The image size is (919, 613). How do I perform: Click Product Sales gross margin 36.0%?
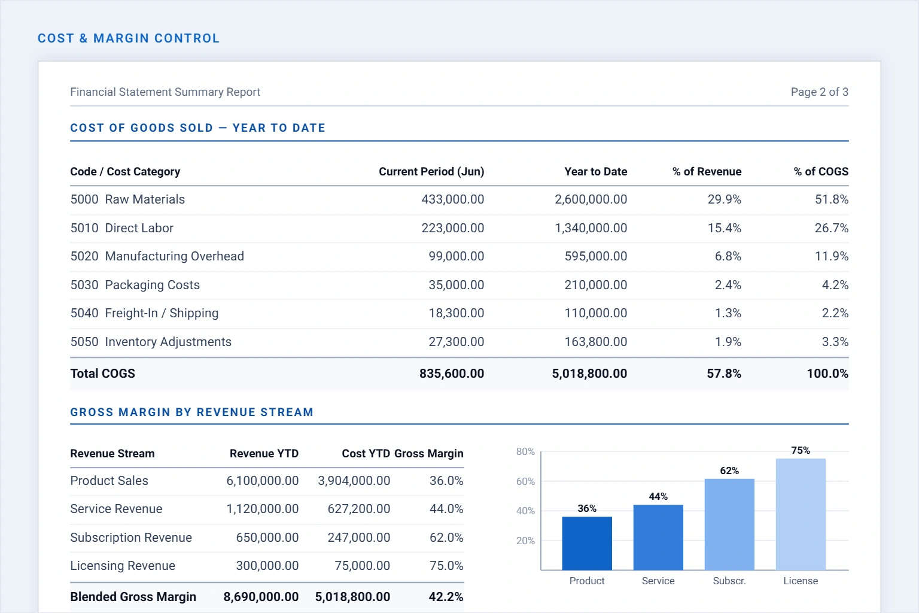[x=446, y=481]
